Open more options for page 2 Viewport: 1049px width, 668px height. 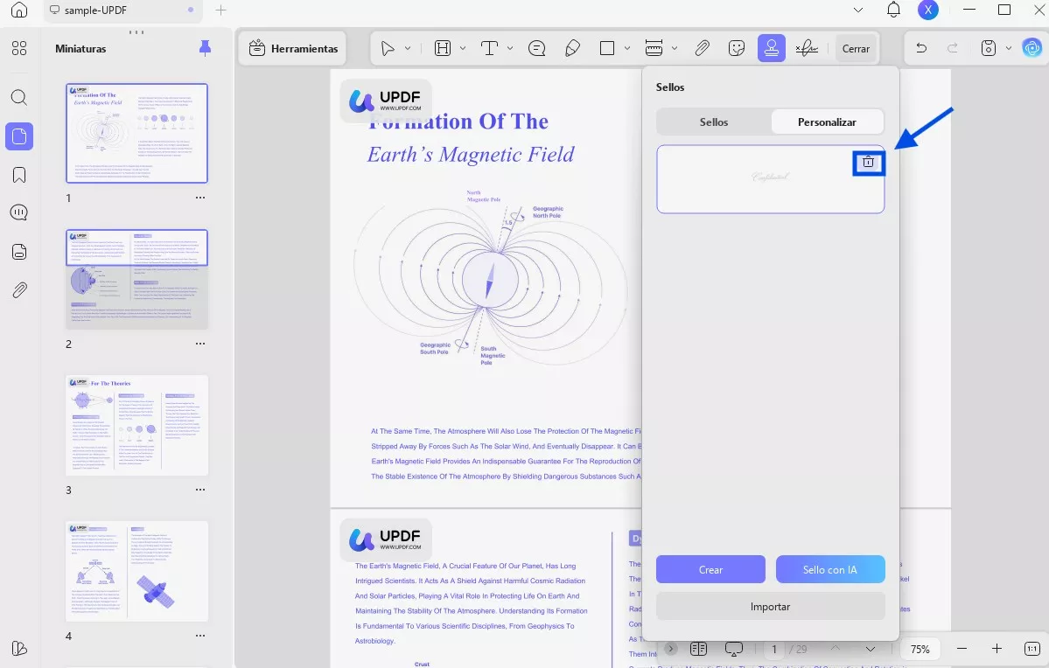click(200, 344)
